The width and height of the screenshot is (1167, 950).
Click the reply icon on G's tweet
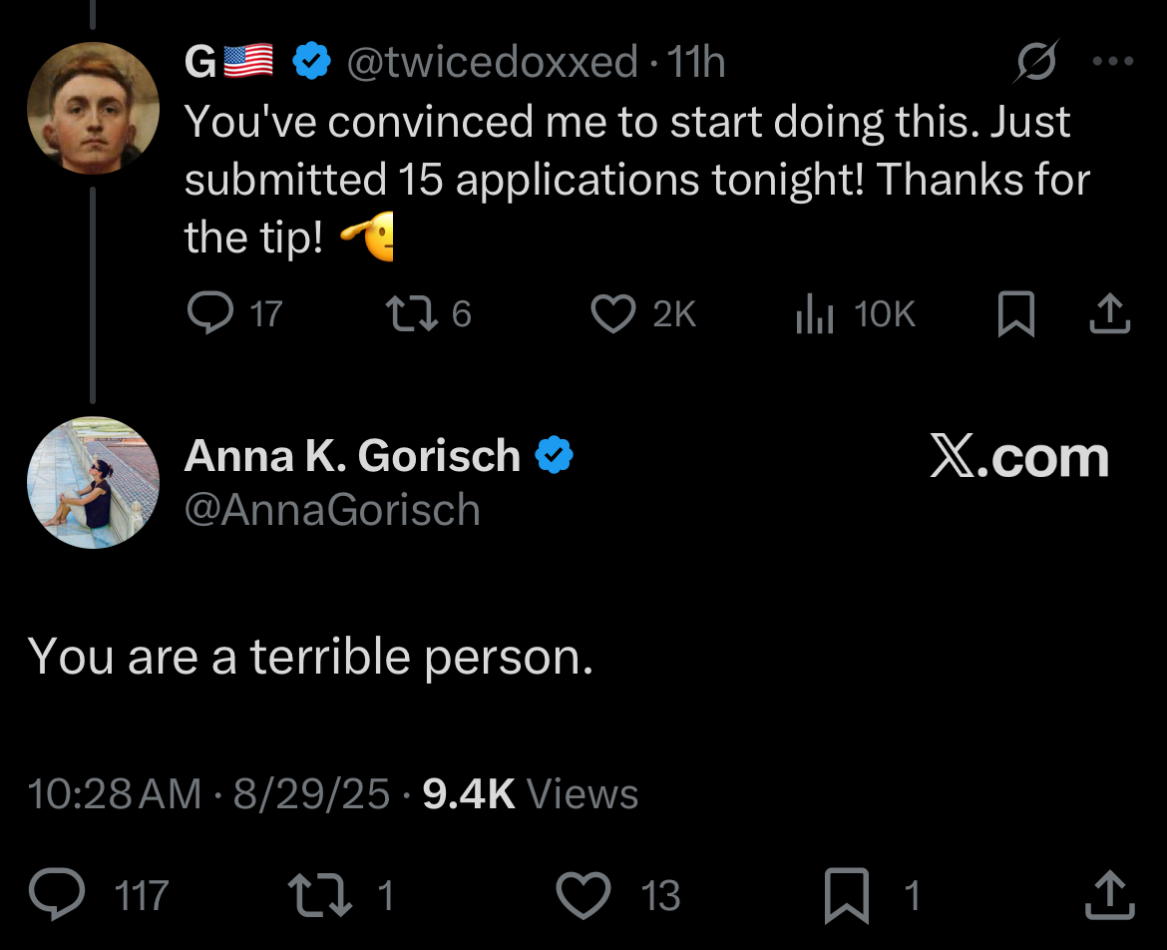pyautogui.click(x=209, y=315)
